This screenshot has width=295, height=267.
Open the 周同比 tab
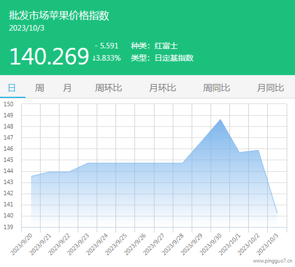coord(217,88)
